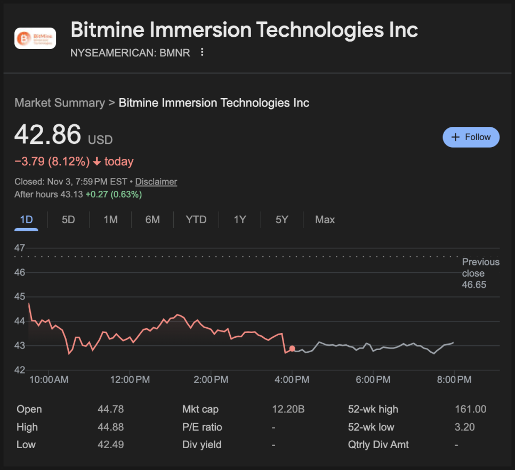515x470 pixels.
Task: Switch to the 1M chart range
Action: pos(110,220)
